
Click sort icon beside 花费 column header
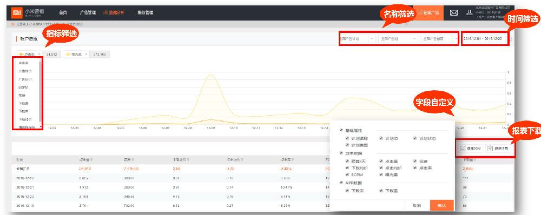(133, 160)
